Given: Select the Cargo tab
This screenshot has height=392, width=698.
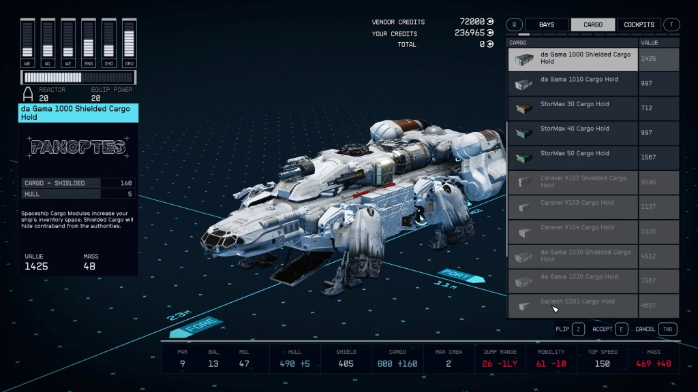Looking at the screenshot, I should pyautogui.click(x=593, y=25).
